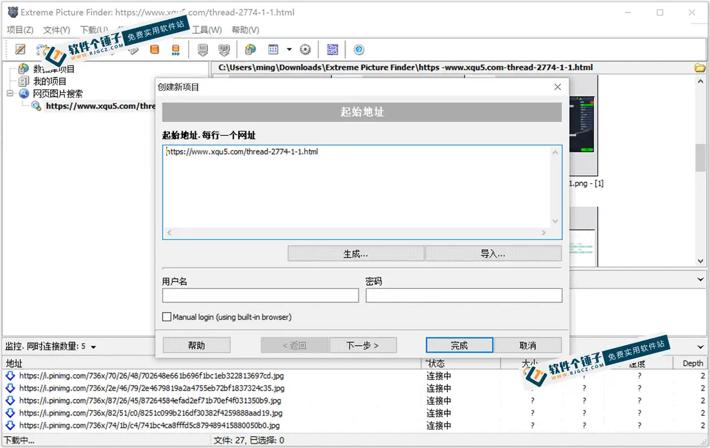Click the gray download-arrow toolbar icon
Viewport: 710px width, 448px height.
pos(203,50)
